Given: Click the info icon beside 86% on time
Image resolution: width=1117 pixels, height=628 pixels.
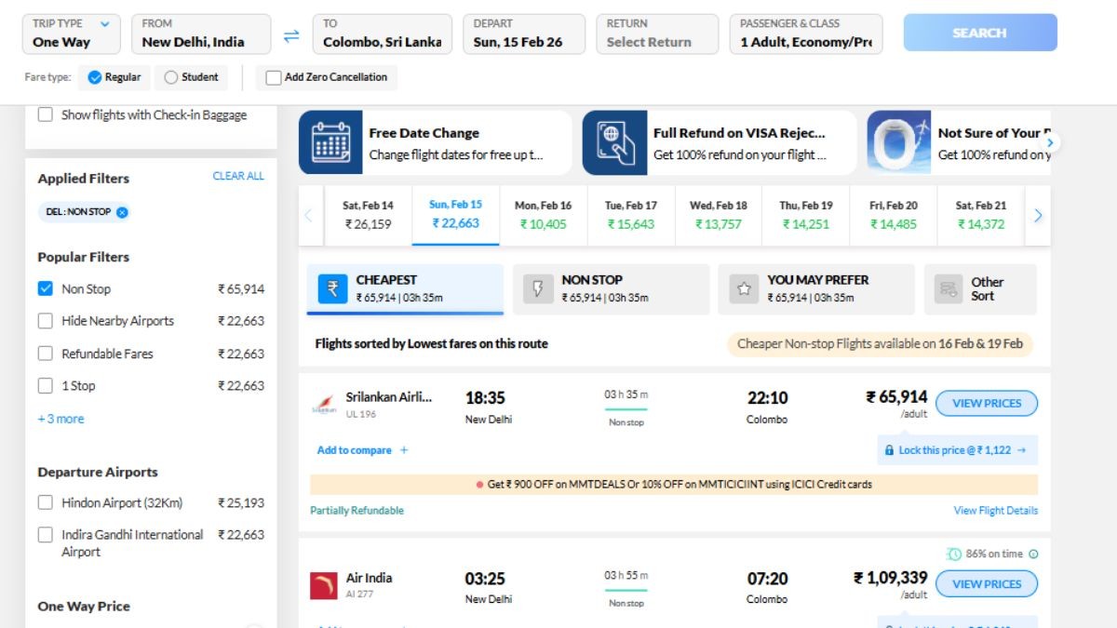Looking at the screenshot, I should [1032, 554].
